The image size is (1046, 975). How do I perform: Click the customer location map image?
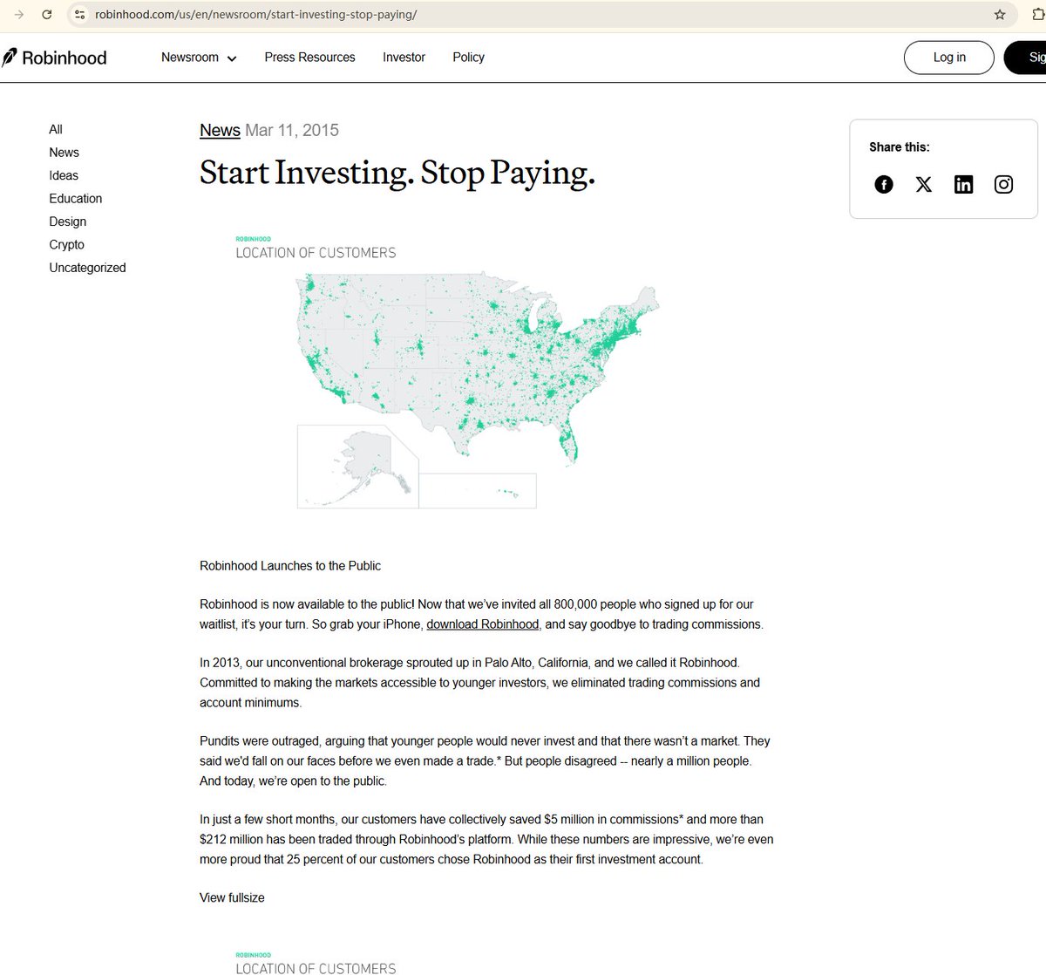pyautogui.click(x=478, y=390)
